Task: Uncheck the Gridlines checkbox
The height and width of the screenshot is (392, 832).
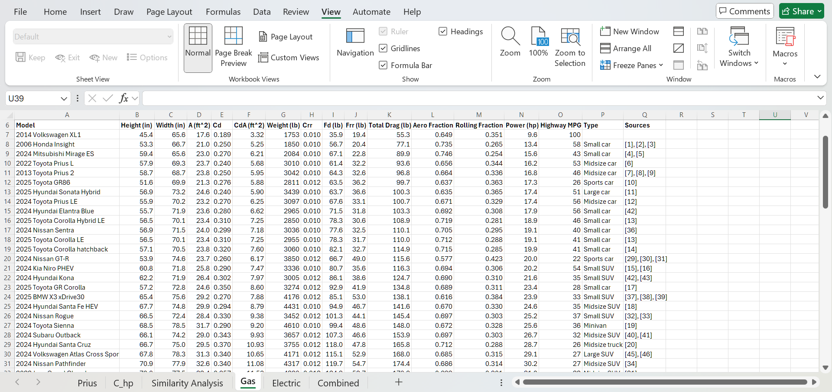Action: point(383,48)
